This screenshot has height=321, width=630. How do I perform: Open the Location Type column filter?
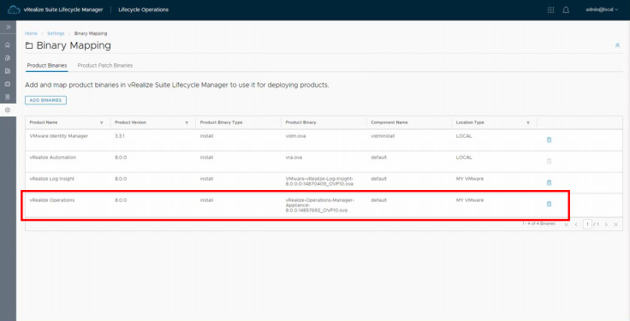tap(528, 123)
